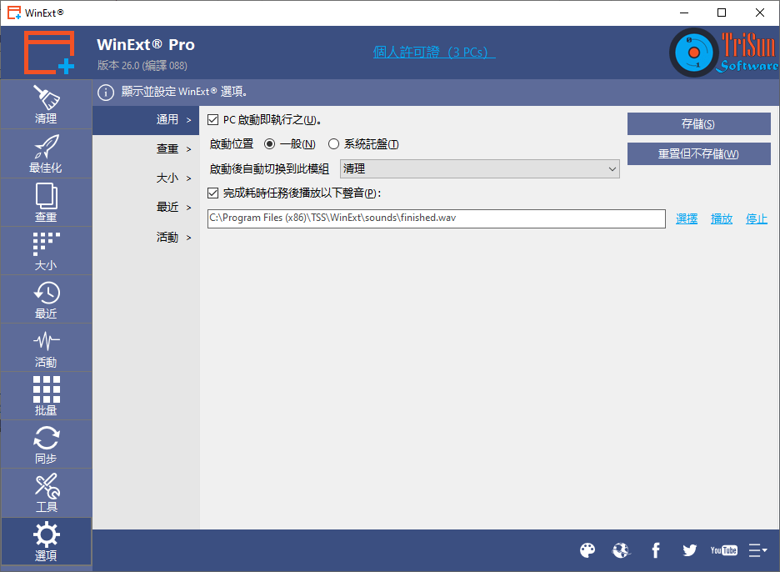The height and width of the screenshot is (572, 780).
Task: Click the 停止 stop sound link
Action: (756, 218)
